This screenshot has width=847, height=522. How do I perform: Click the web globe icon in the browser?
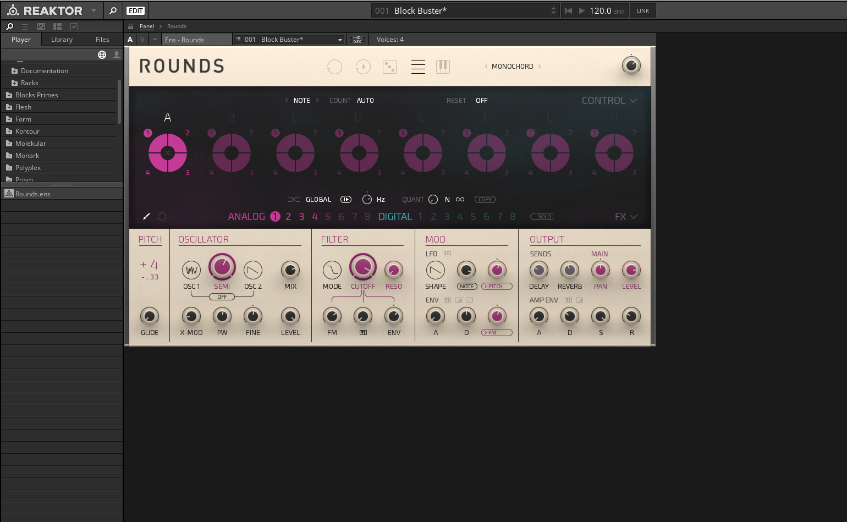pos(102,54)
